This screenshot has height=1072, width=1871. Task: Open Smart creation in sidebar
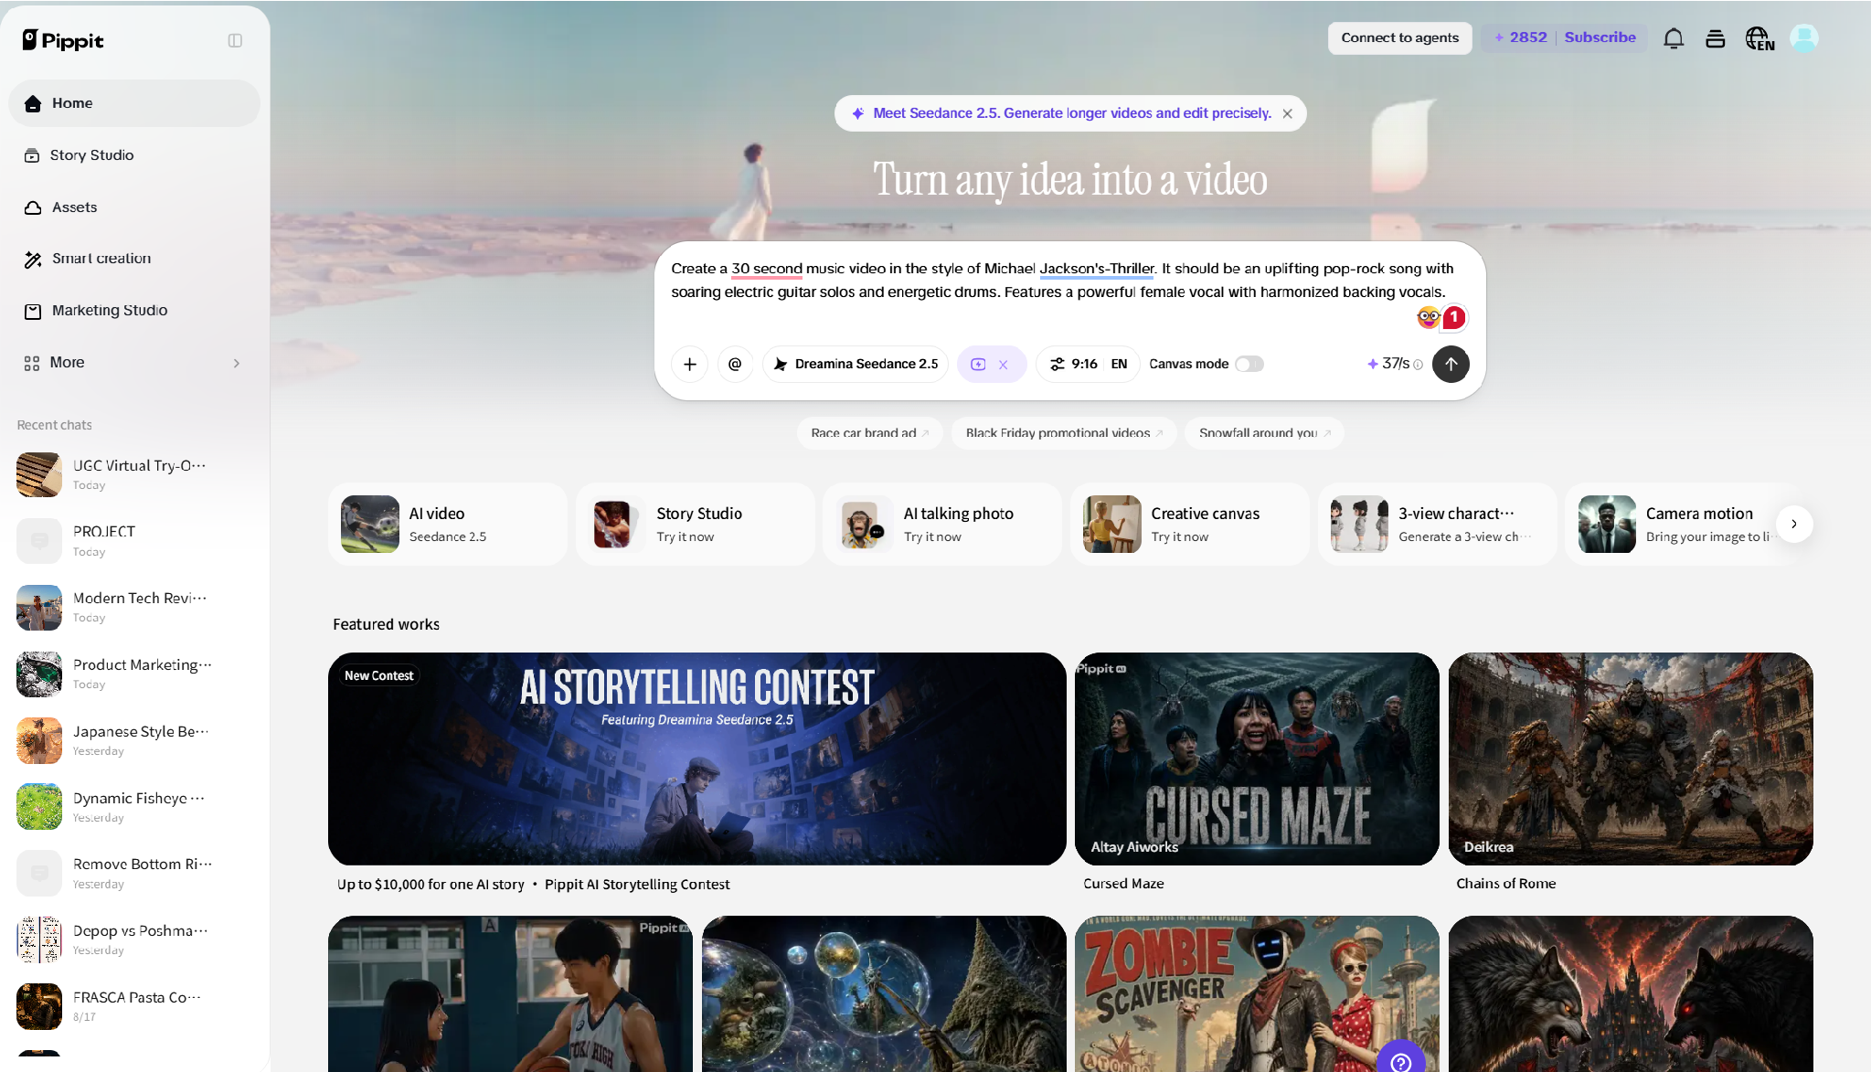click(134, 259)
